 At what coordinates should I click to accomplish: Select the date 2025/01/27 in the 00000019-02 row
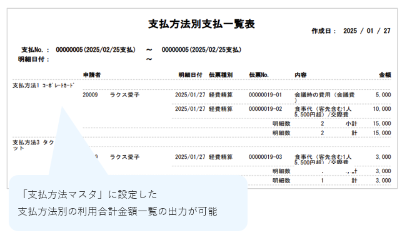point(190,109)
